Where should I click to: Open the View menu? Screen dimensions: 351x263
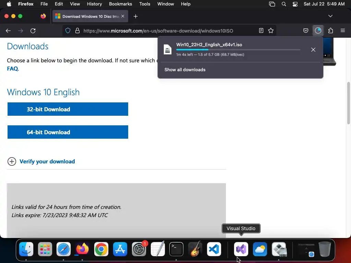click(75, 4)
